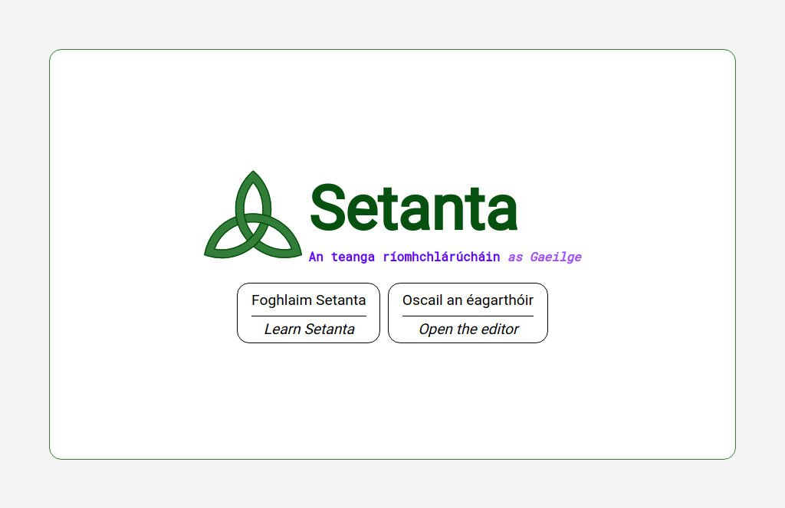Screen dimensions: 785x508
Task: Click the word 'éagarthóir' on the editor button
Action: (x=500, y=300)
